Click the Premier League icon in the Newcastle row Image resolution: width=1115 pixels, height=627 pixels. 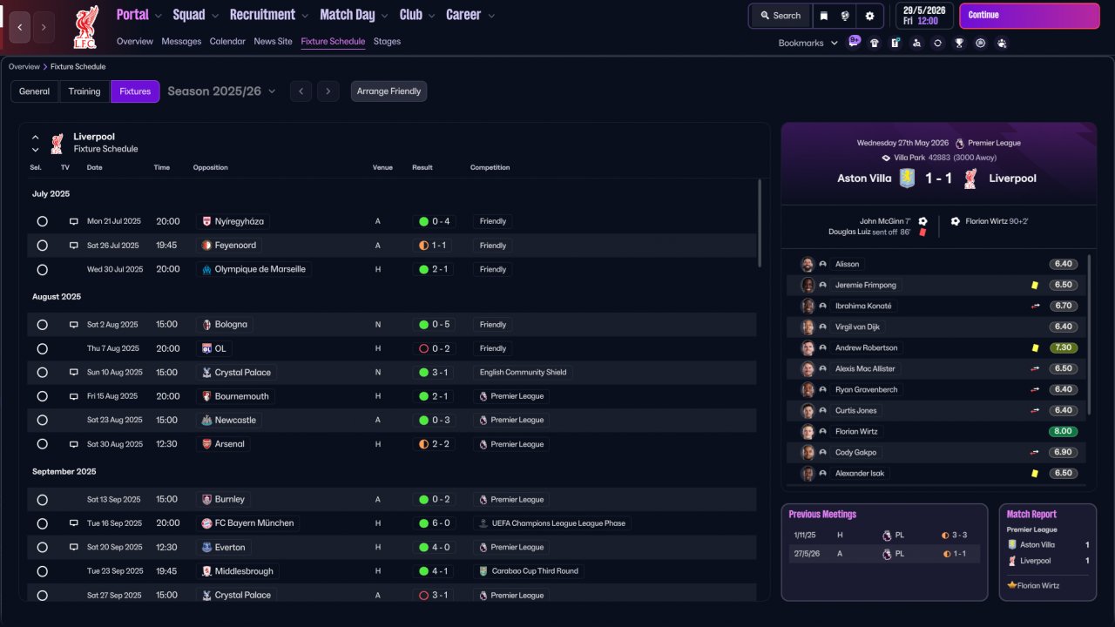[483, 420]
